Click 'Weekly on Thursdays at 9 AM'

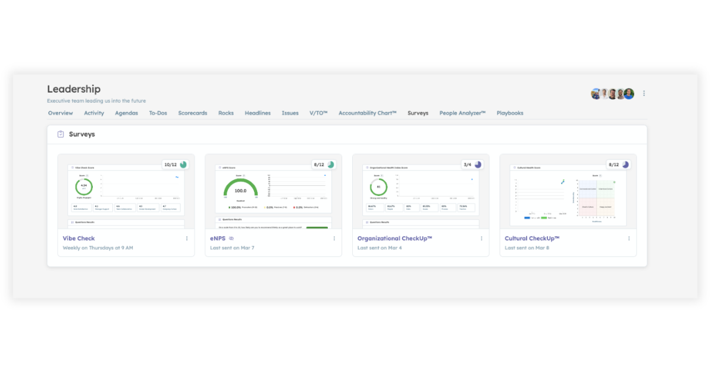tap(98, 248)
